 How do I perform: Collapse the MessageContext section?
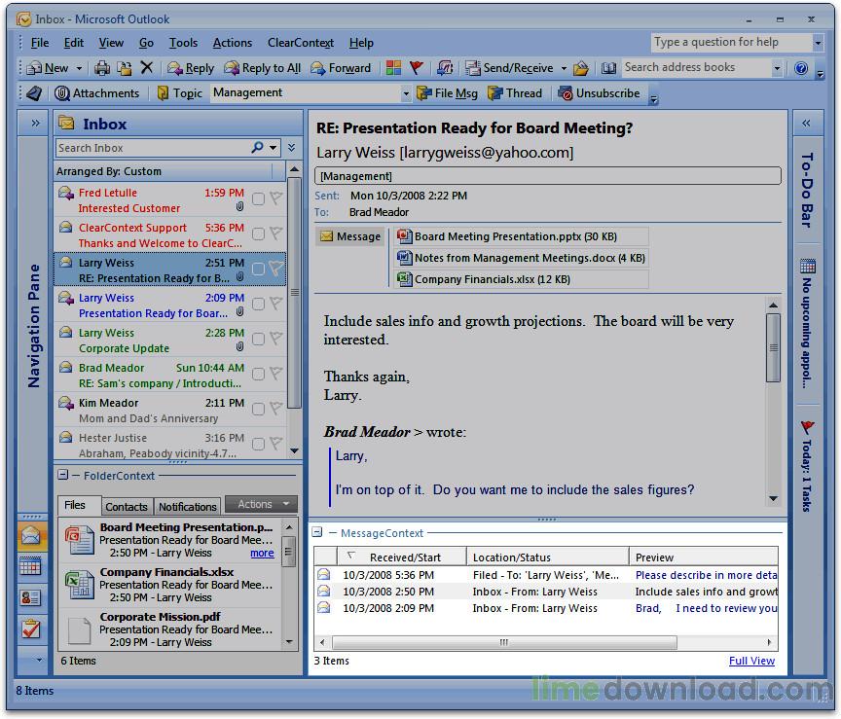317,532
